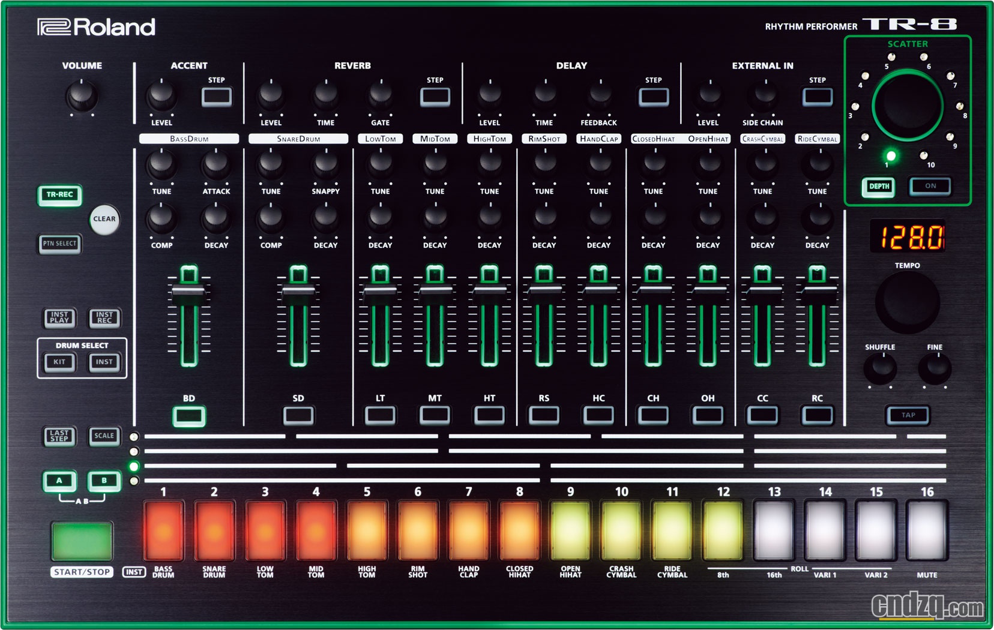
Task: Click the round CLEAR button
Action: click(104, 219)
